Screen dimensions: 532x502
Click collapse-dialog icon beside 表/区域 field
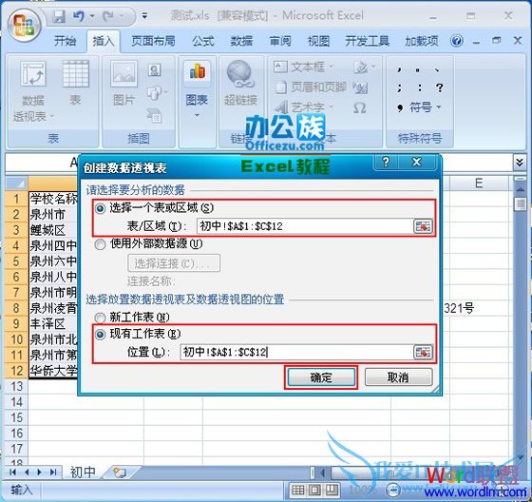pos(423,226)
